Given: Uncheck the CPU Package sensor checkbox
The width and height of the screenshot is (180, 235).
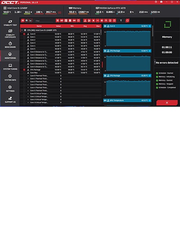Looking at the screenshot, I should click(x=24, y=70).
